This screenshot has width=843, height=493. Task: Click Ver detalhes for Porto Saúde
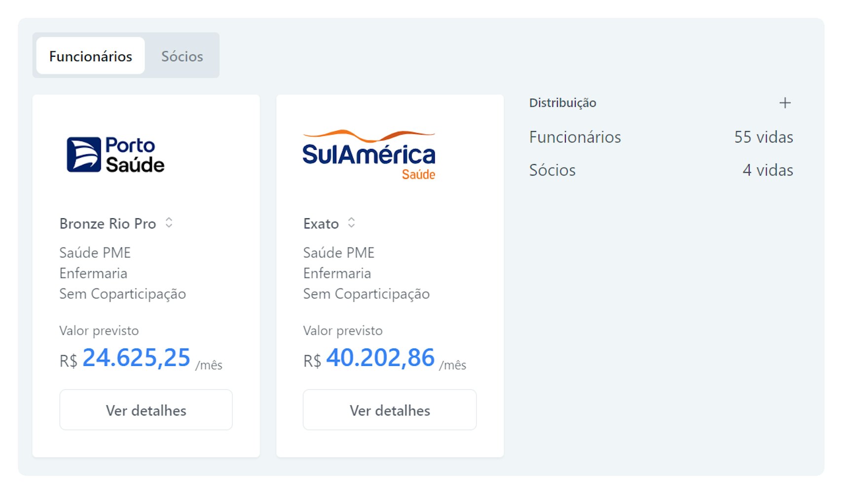click(x=146, y=410)
